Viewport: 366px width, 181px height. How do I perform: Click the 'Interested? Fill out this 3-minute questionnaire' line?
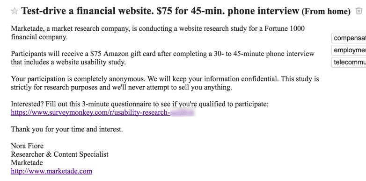pos(140,104)
